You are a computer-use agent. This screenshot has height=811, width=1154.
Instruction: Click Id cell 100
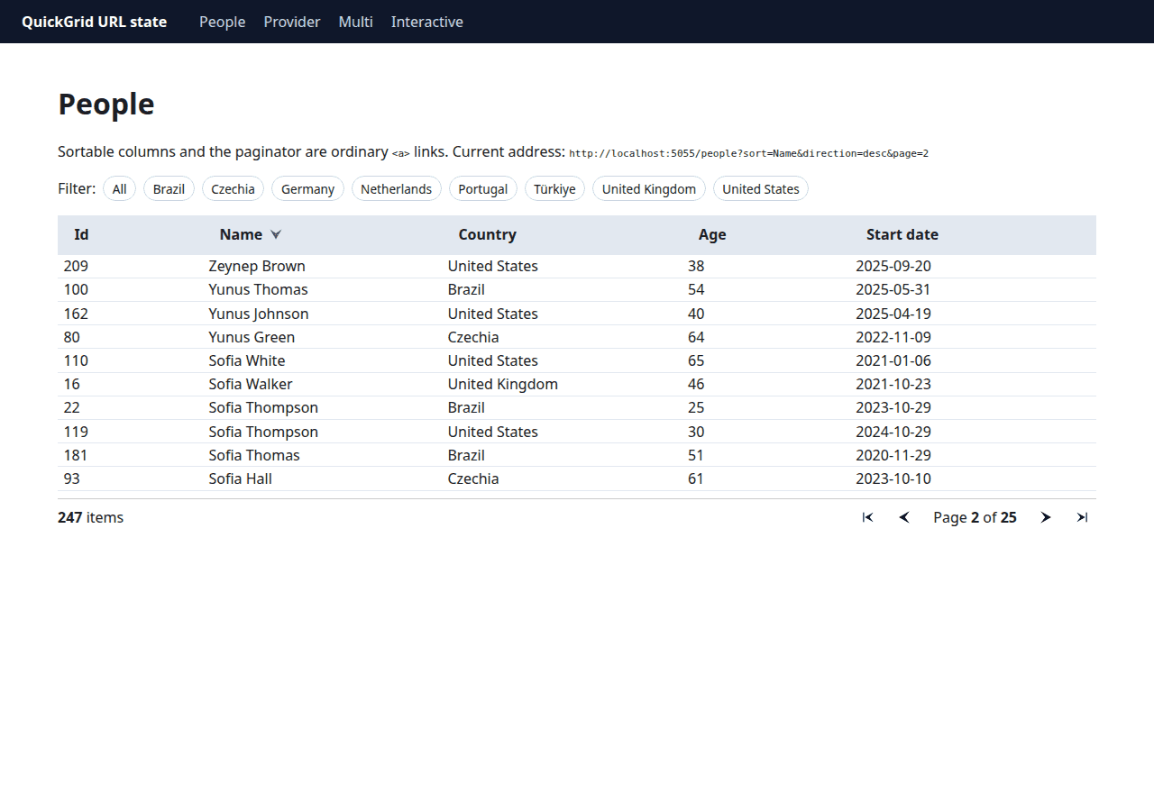click(76, 289)
